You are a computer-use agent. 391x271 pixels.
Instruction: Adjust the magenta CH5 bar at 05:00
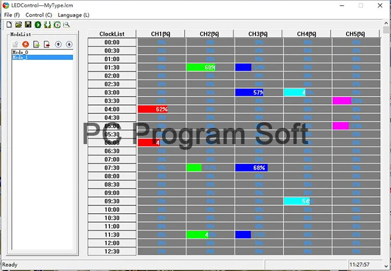point(340,126)
